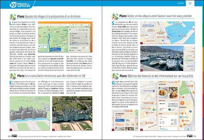The image size is (204, 140).
Task: Click the blue itinerary button in small Le Petit Port card
Action: tap(120, 120)
